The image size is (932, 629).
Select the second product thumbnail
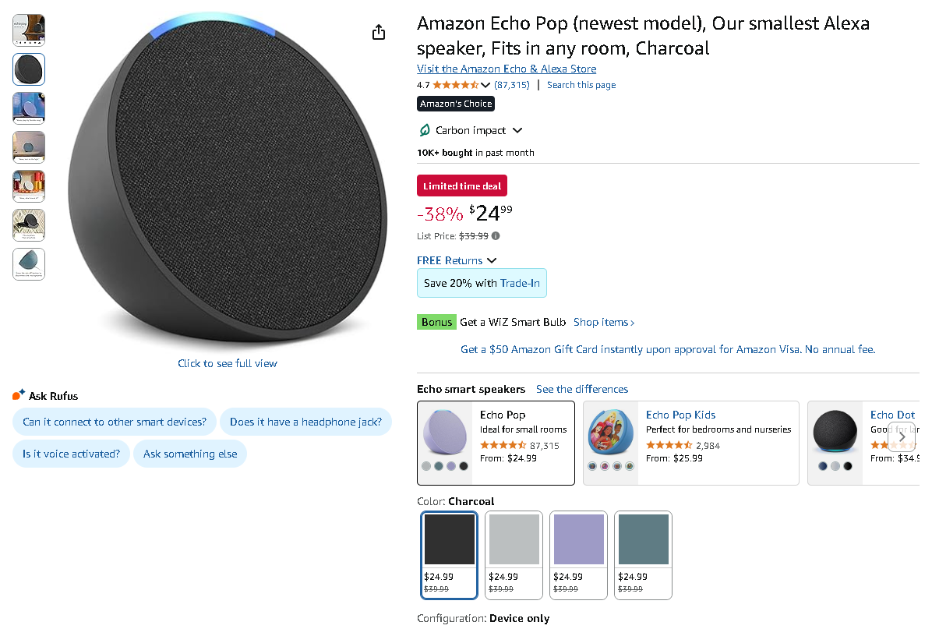[29, 69]
